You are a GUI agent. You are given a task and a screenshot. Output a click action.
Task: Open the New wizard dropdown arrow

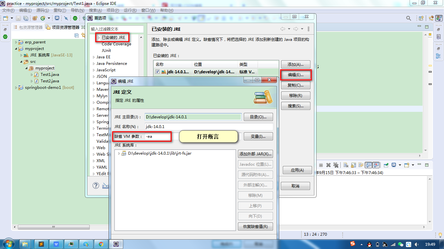click(12, 18)
